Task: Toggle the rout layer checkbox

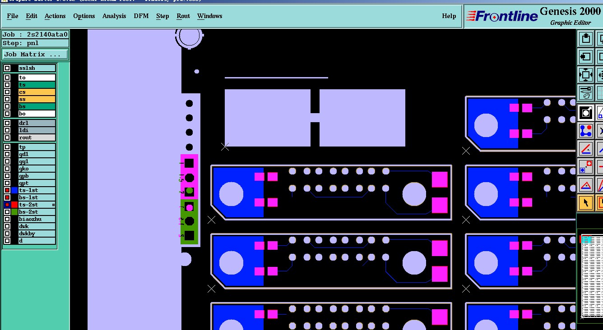Action: coord(7,137)
